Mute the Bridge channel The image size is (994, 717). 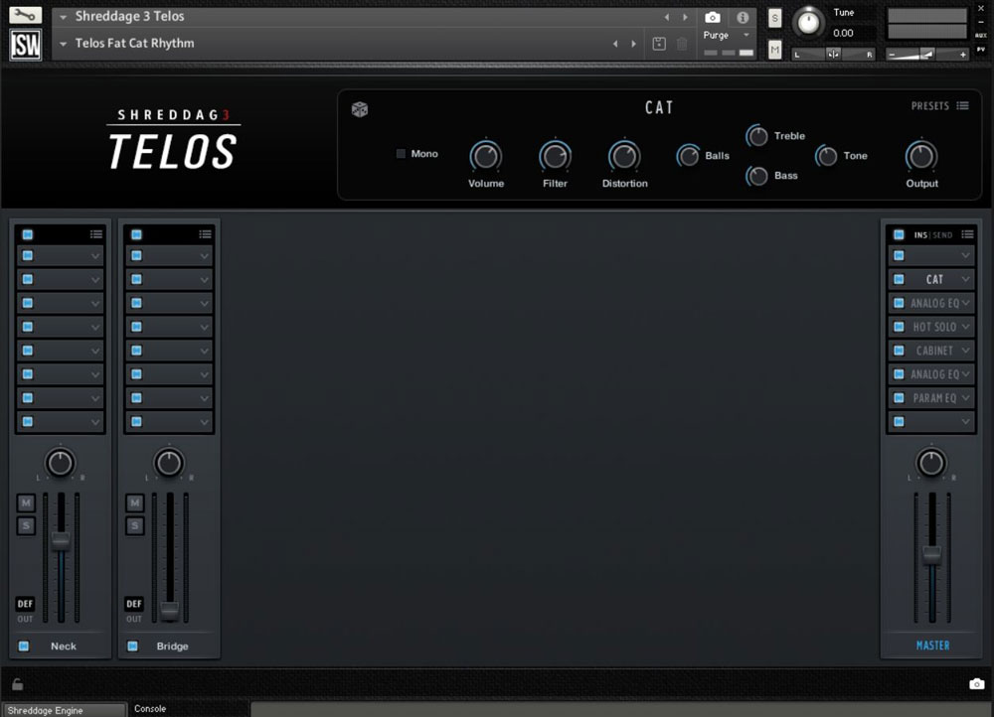click(135, 502)
